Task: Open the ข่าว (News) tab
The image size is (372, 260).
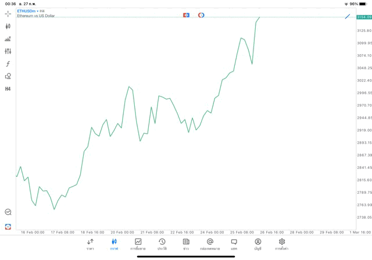Action: [186, 244]
